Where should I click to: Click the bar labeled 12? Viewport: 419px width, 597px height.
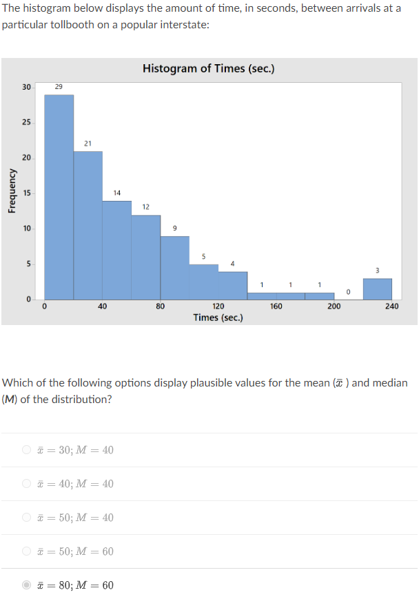coord(145,259)
